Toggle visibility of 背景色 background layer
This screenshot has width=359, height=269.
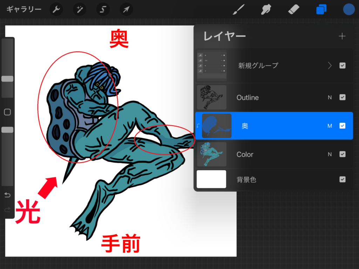(343, 179)
